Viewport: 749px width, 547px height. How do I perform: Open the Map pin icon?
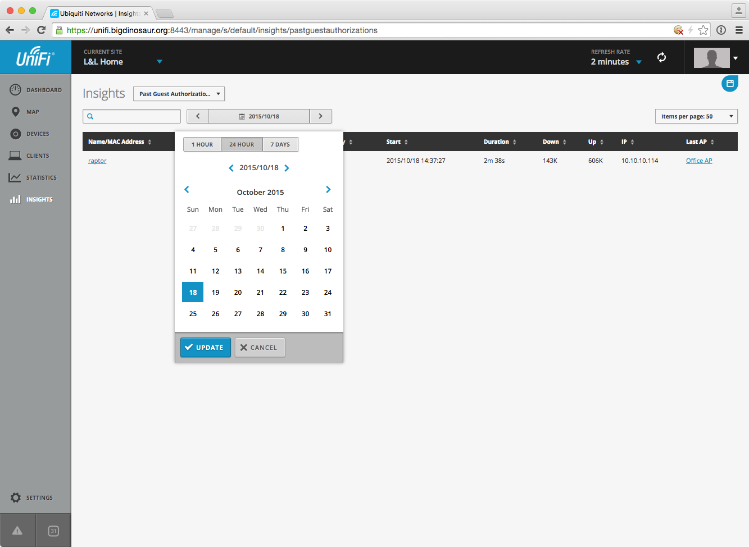click(16, 112)
